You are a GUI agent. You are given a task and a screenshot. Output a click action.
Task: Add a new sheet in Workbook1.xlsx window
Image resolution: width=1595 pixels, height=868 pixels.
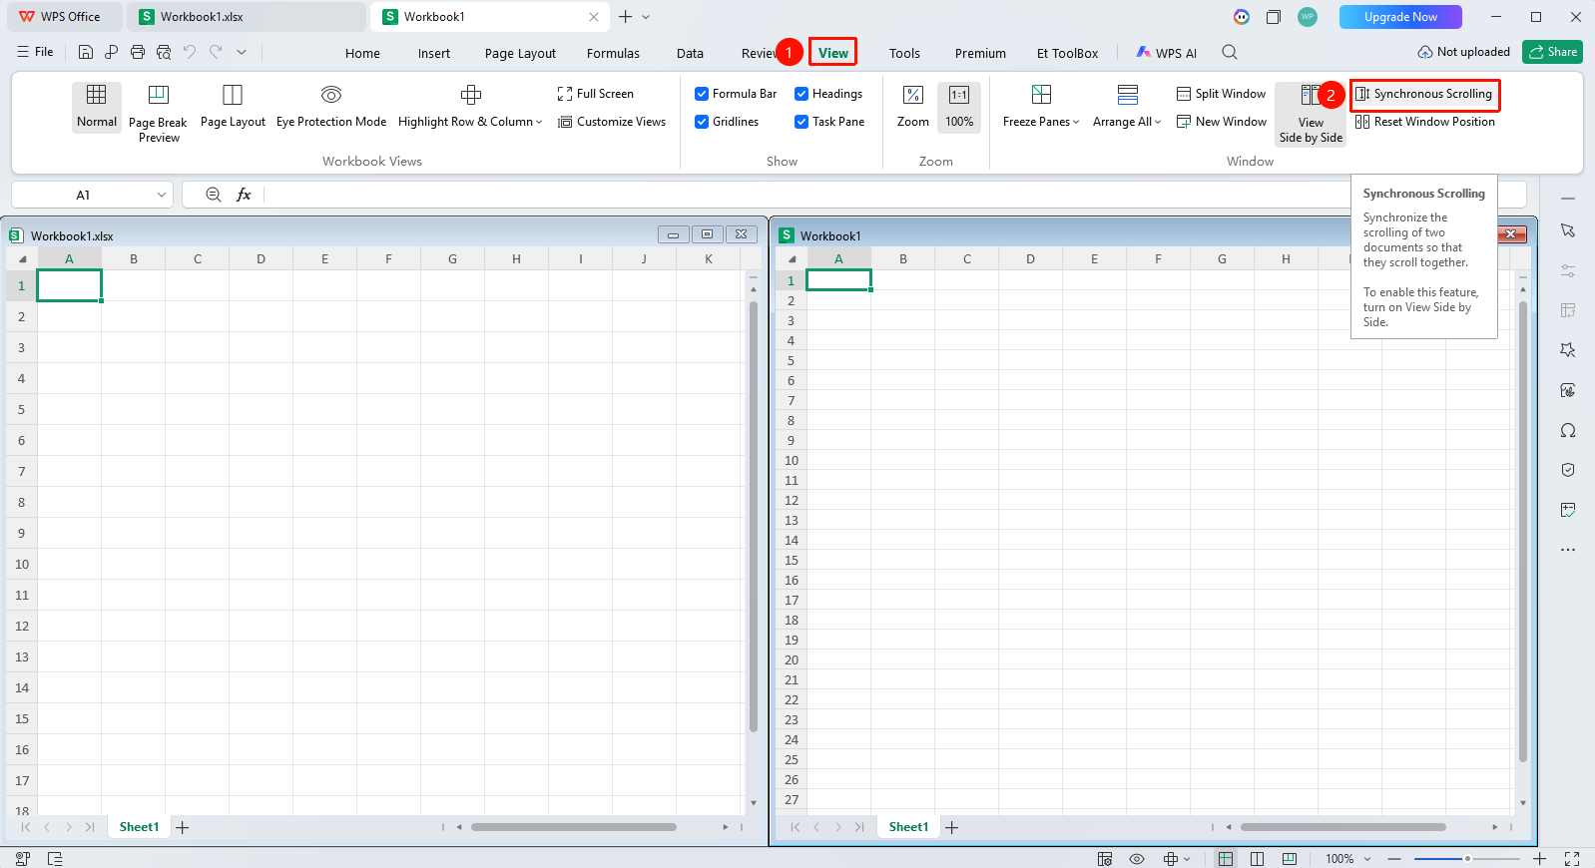[x=183, y=827]
